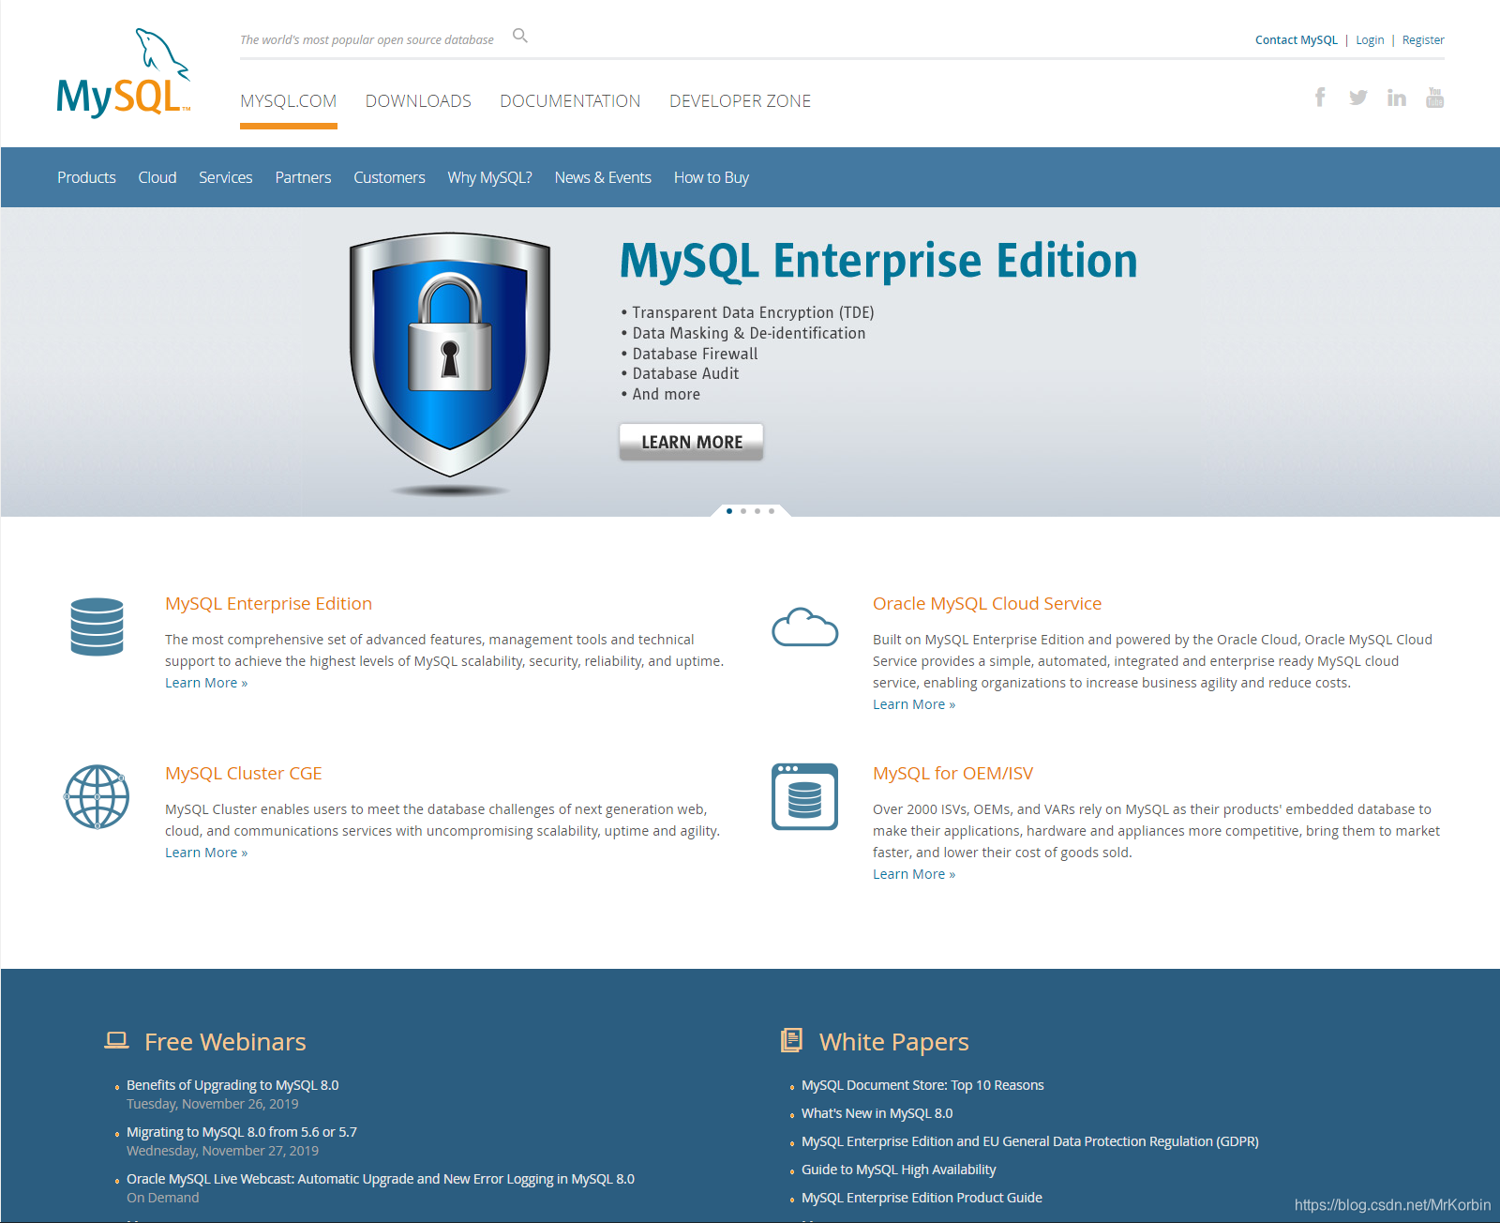Click Learn More under MySQL Cluster CGE

(x=206, y=853)
